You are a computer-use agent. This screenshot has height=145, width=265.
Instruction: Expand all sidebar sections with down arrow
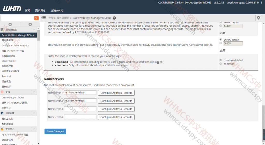coord(30,24)
